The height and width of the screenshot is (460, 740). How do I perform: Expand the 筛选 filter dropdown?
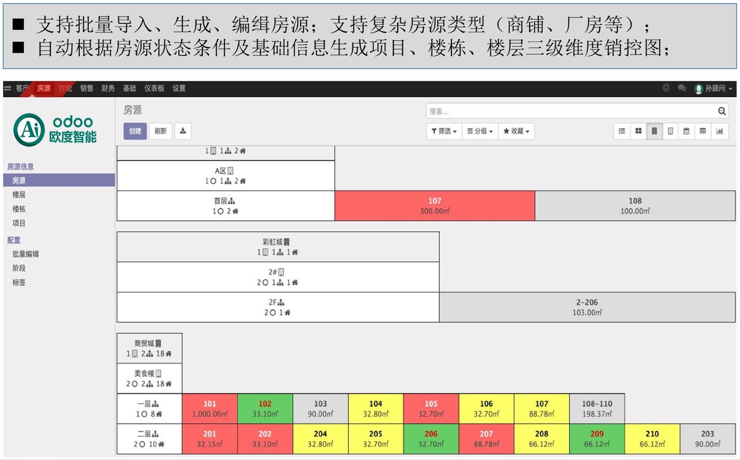point(444,131)
